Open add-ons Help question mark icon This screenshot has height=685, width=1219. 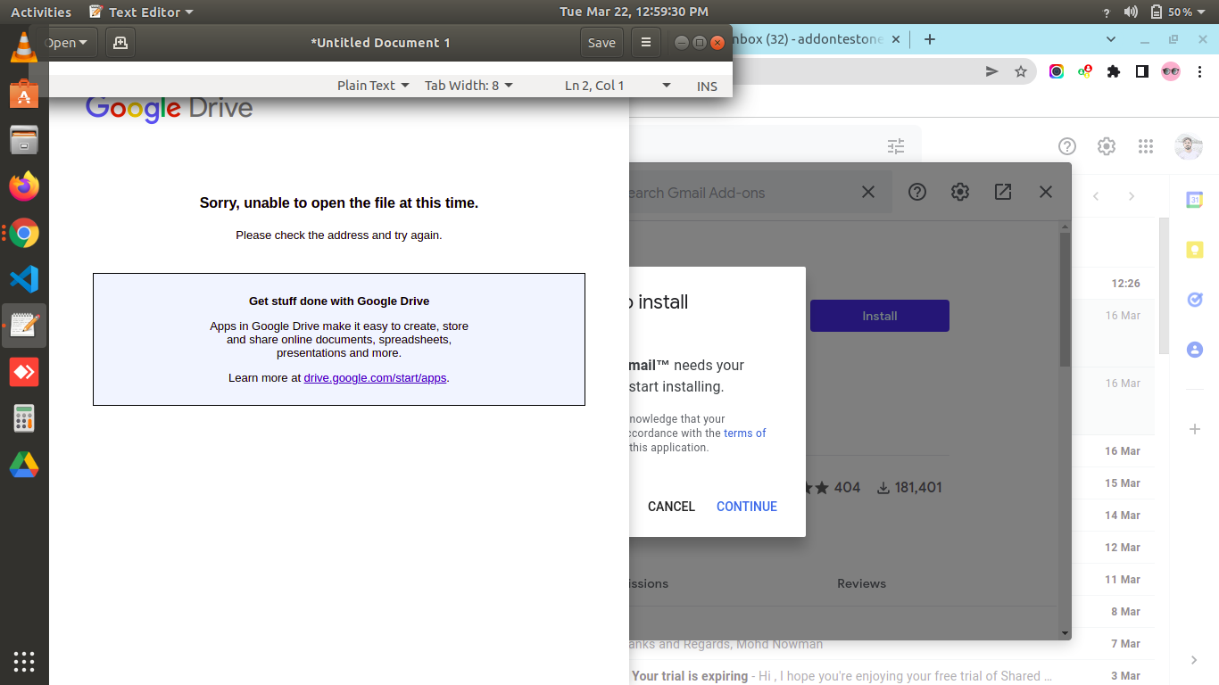point(917,192)
